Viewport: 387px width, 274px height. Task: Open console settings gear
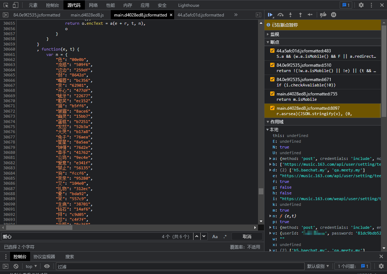pos(381,266)
